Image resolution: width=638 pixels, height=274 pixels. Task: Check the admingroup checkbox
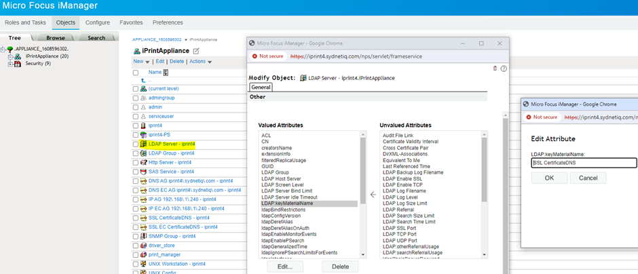[x=136, y=98]
